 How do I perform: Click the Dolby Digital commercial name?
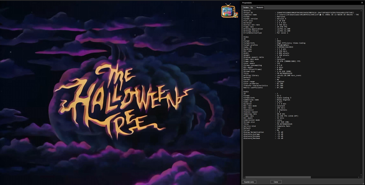coord(283,100)
